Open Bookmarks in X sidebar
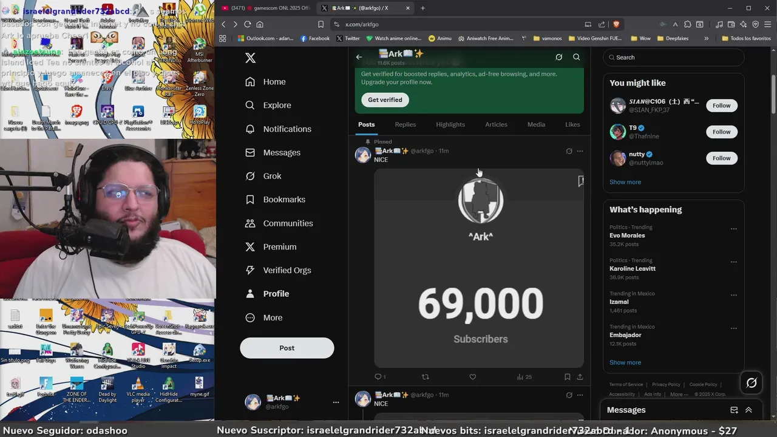The image size is (777, 437). click(275, 200)
